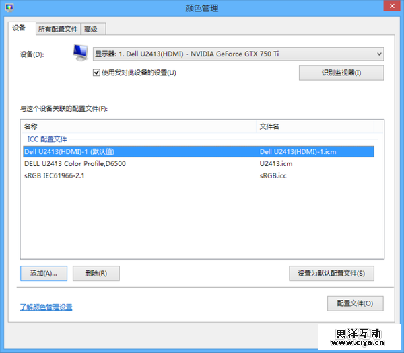This screenshot has width=404, height=353.
Task: Click the monitor icon beside the device dropdown
Action: click(80, 53)
